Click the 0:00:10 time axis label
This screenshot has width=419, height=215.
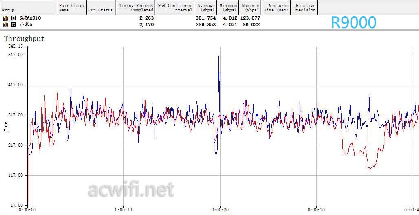pyautogui.click(x=123, y=210)
